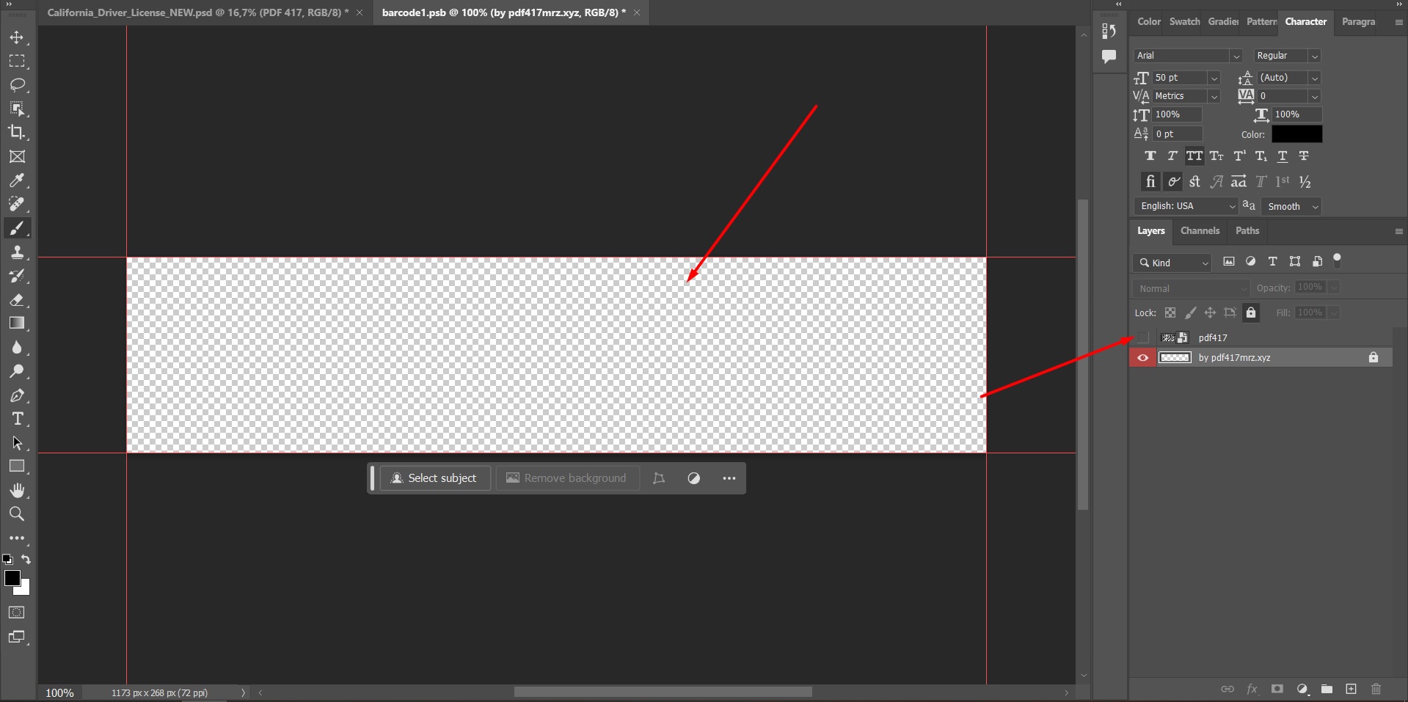Image resolution: width=1408 pixels, height=702 pixels.
Task: Select the Eraser tool
Action: (x=17, y=300)
